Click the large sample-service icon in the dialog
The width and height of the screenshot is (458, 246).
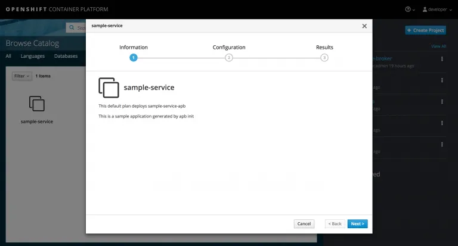tap(109, 88)
